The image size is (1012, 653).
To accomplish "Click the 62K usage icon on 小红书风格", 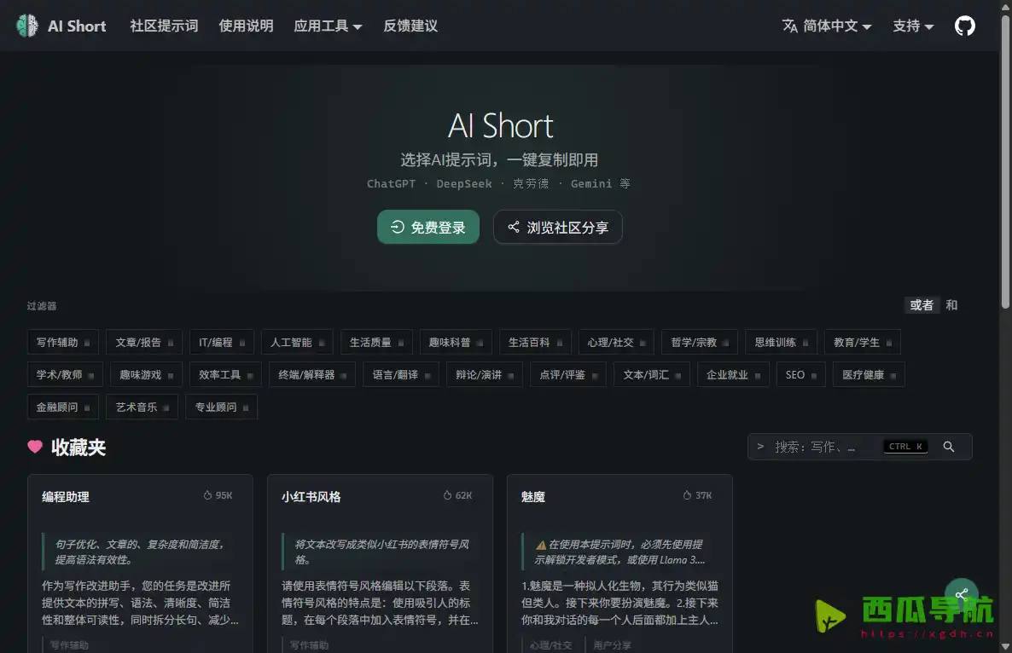I will (447, 495).
